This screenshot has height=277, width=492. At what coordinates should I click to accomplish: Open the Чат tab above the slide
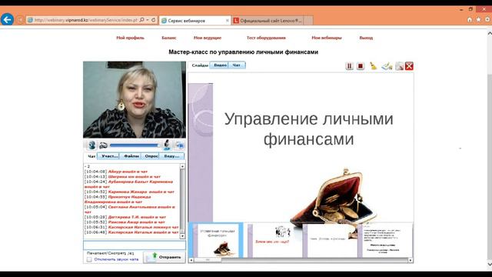[x=237, y=65]
